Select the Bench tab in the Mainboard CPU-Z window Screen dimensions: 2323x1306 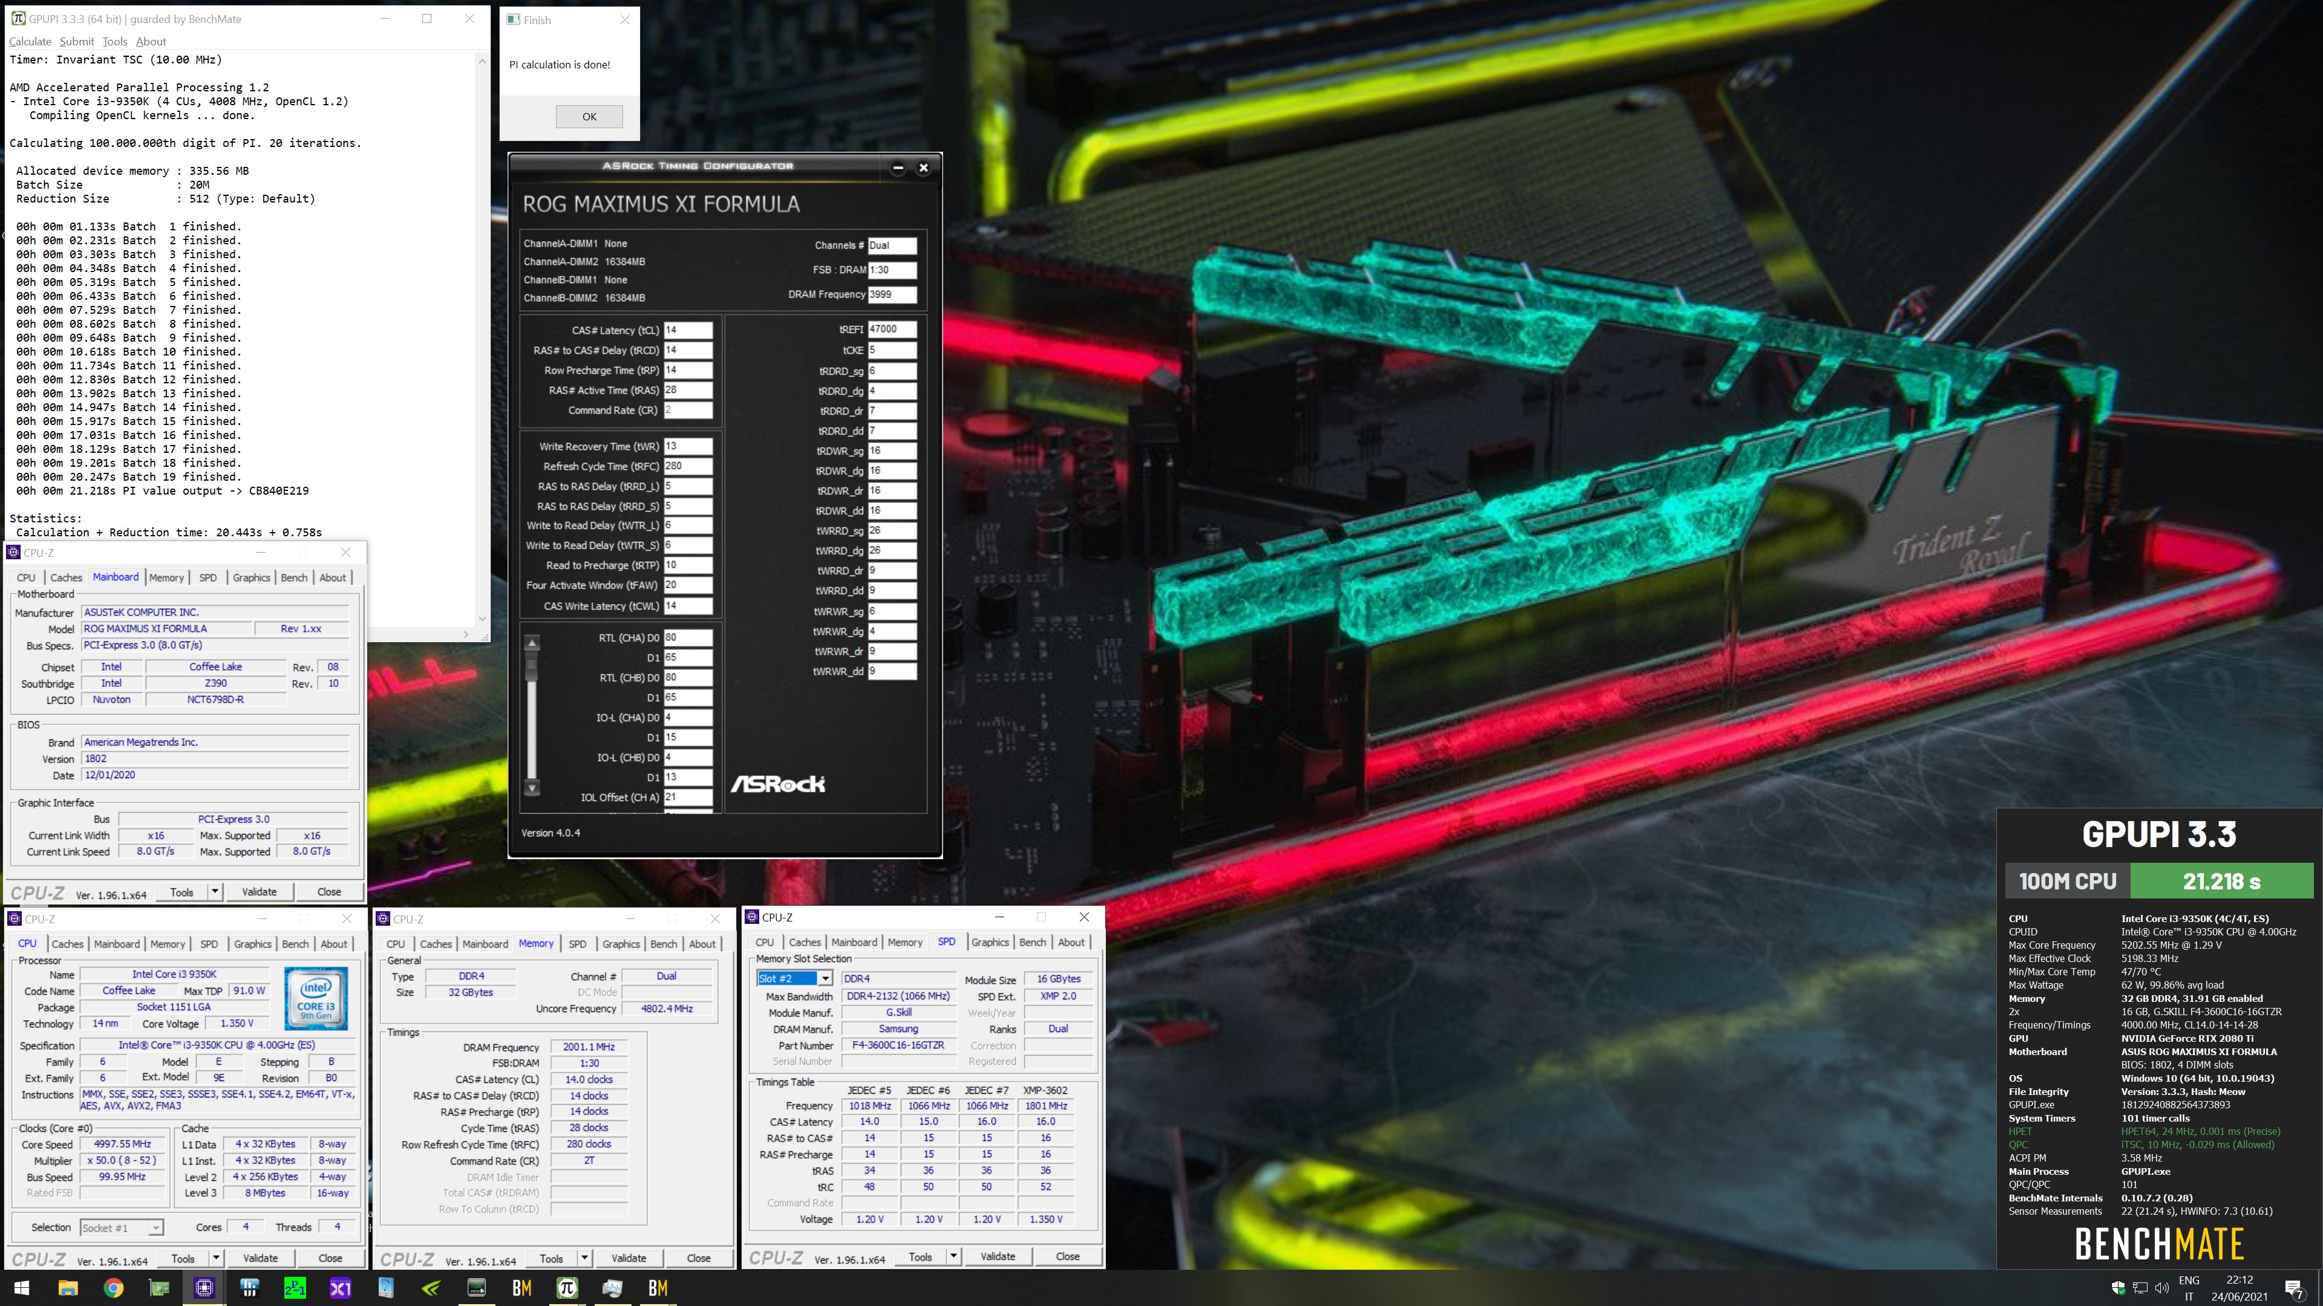point(294,578)
